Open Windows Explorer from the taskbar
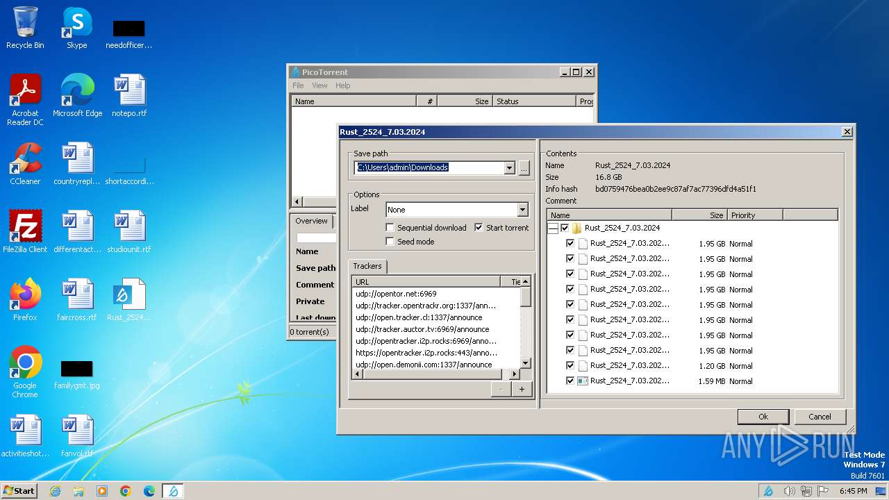This screenshot has height=500, width=889. pos(78,491)
